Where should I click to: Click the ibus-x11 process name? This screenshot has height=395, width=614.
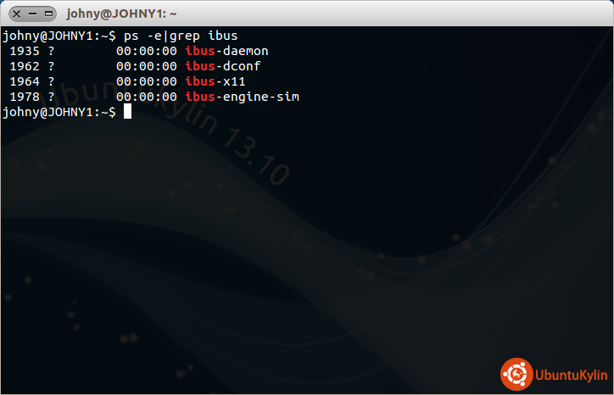click(215, 81)
